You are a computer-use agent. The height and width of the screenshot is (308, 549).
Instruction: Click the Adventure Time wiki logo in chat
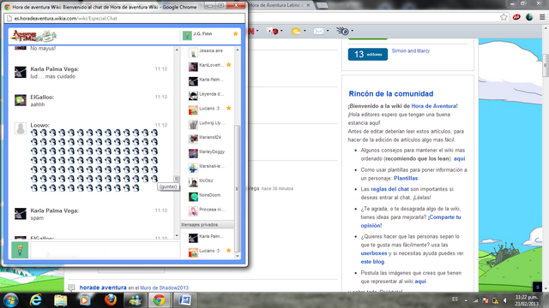33,36
